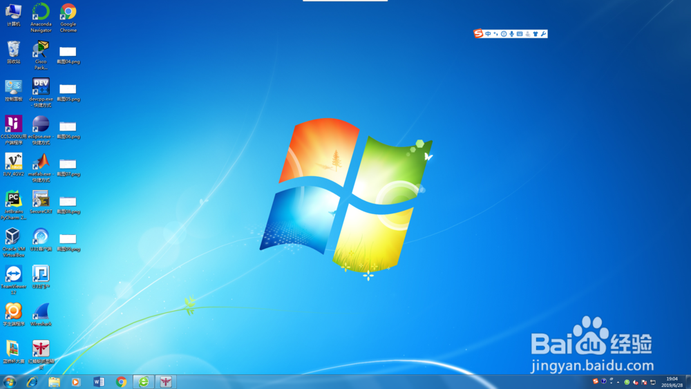Open emoji panel on Sogou IME bar
The width and height of the screenshot is (691, 389).
click(x=504, y=34)
